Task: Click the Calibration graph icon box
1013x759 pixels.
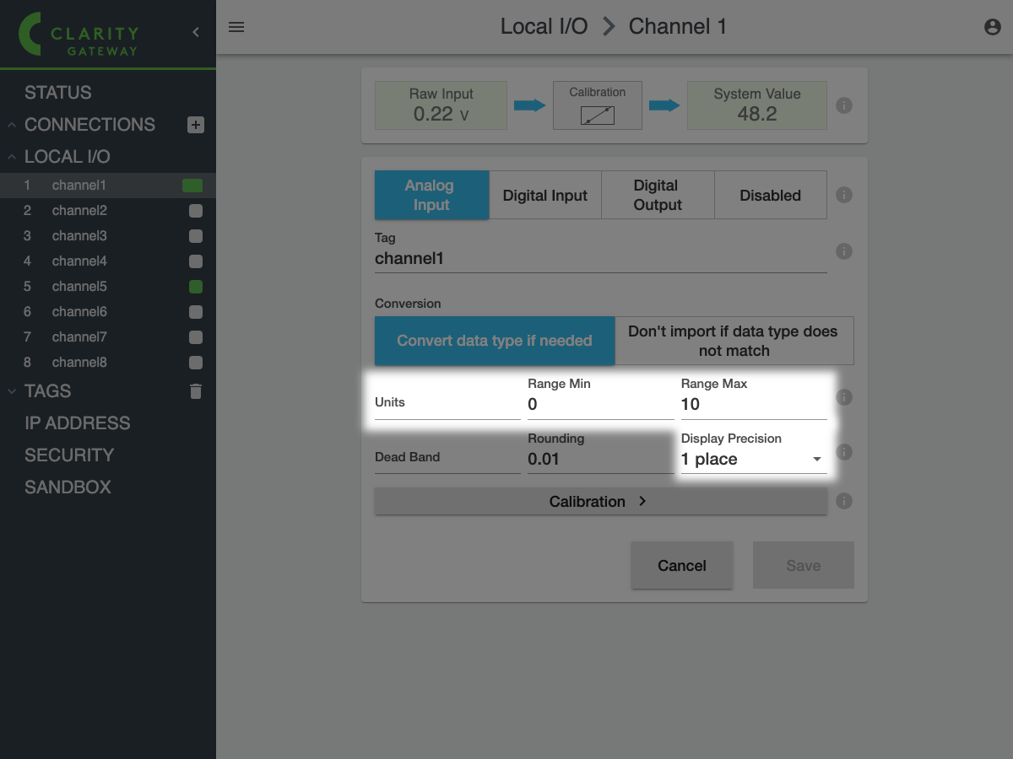Action: point(597,105)
